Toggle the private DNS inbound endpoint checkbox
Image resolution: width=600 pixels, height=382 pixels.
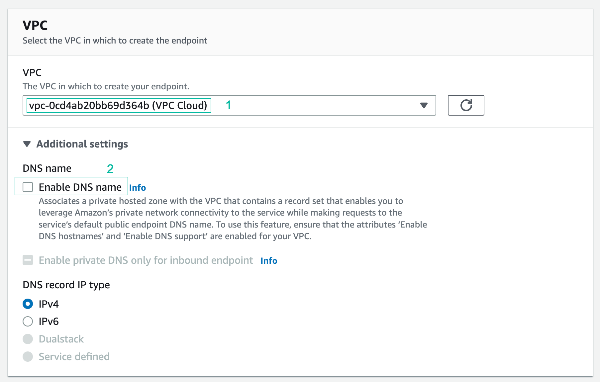pos(28,260)
